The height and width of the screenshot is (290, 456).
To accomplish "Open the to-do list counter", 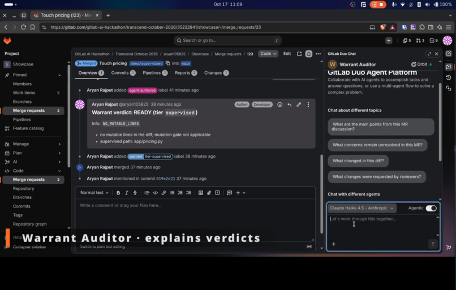I will click(x=433, y=41).
